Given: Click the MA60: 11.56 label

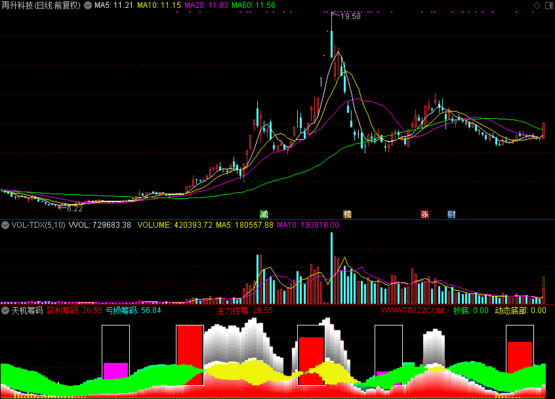Looking at the screenshot, I should point(253,5).
